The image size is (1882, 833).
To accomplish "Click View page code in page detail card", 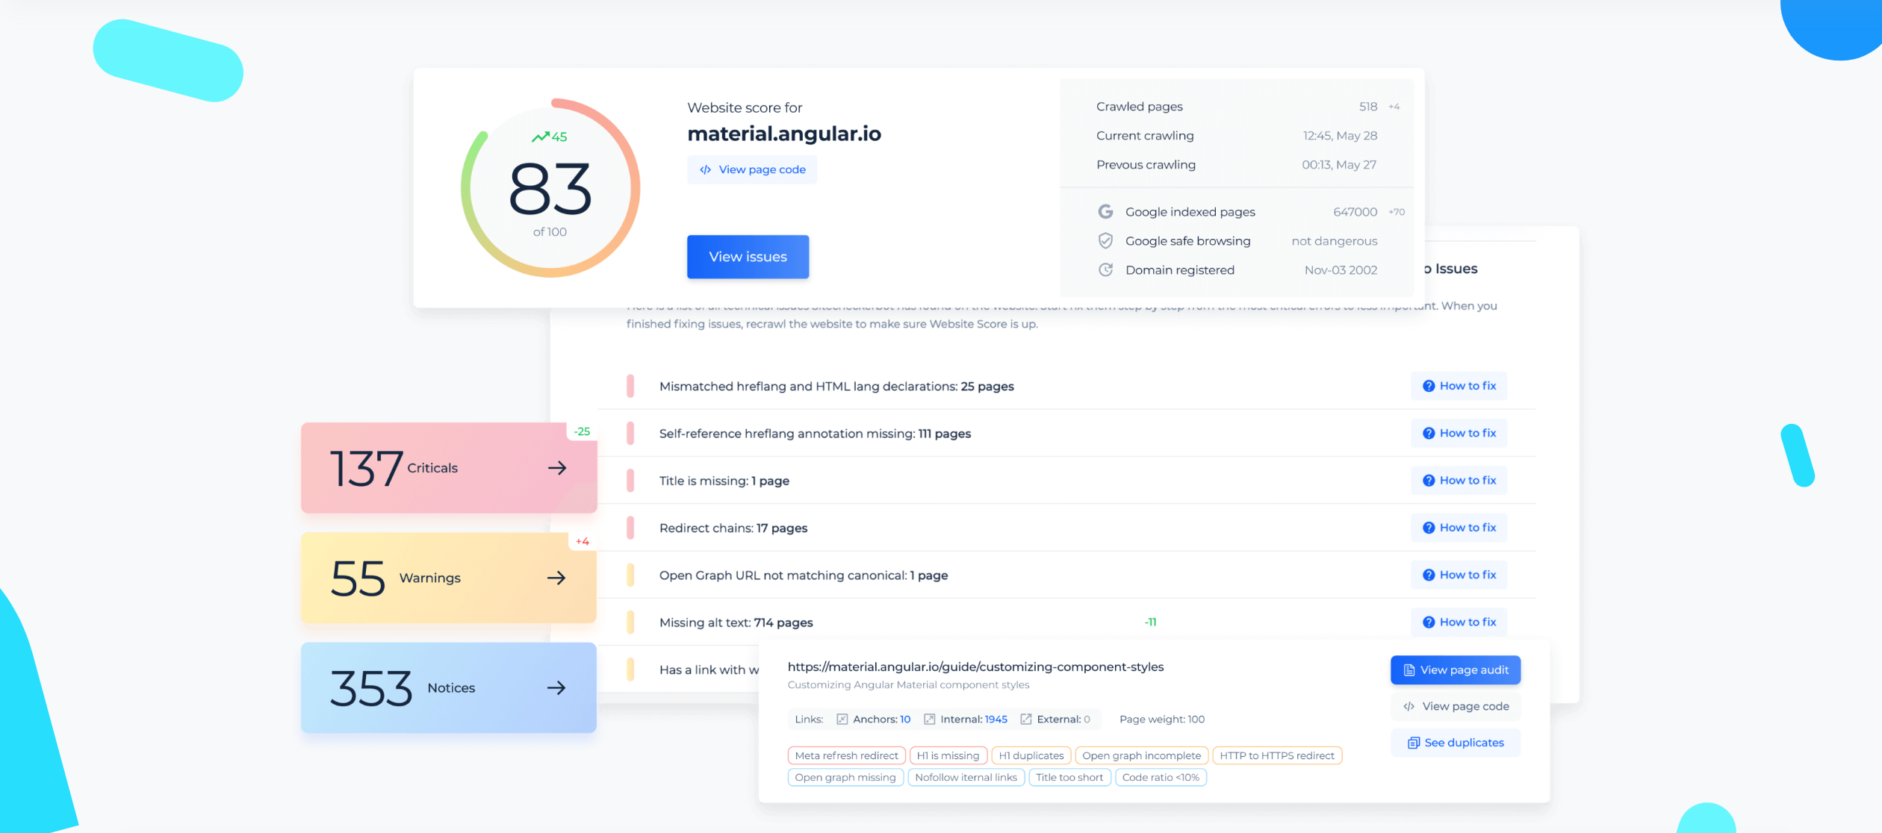I will point(1456,706).
